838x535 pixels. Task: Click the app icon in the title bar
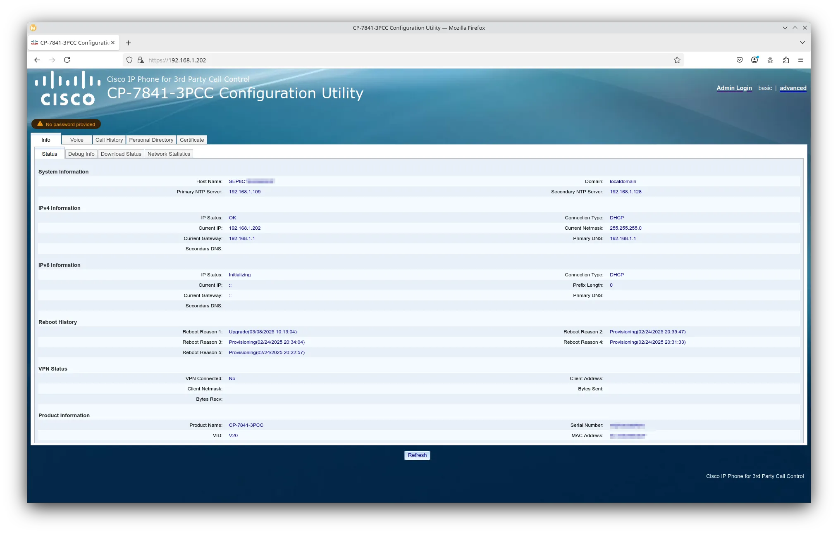[33, 28]
